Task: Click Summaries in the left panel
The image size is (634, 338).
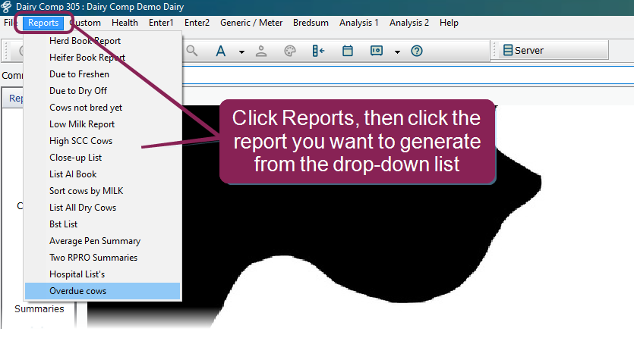Action: [39, 309]
